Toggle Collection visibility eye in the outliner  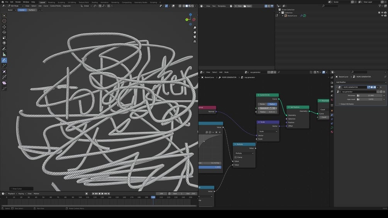pos(382,13)
